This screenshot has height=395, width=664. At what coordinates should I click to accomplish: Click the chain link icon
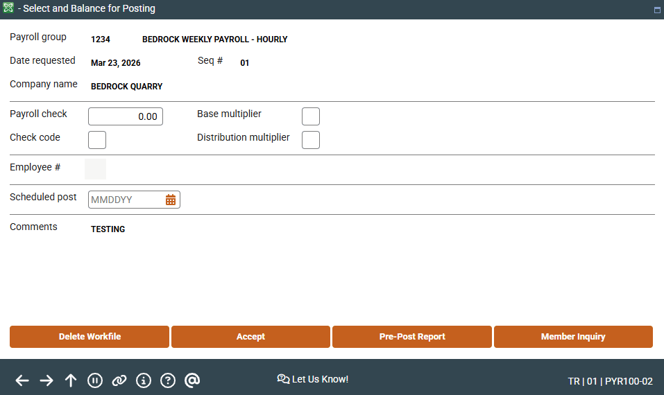[119, 380]
